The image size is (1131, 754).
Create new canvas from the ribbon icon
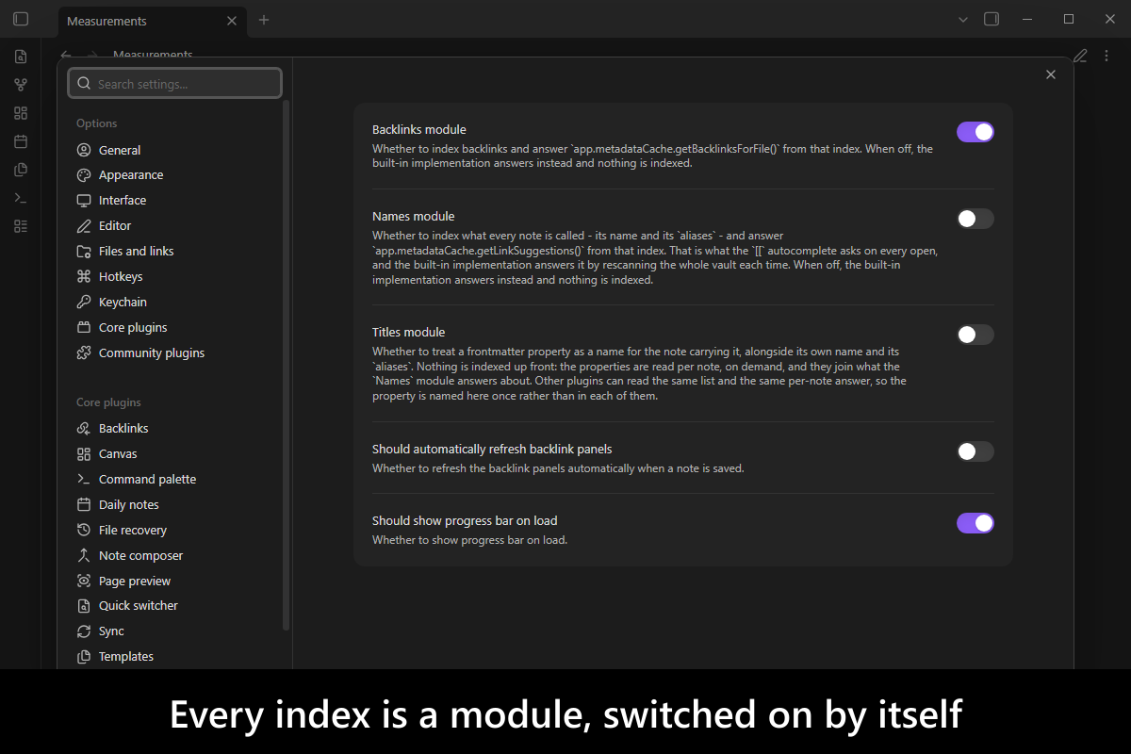pos(21,113)
